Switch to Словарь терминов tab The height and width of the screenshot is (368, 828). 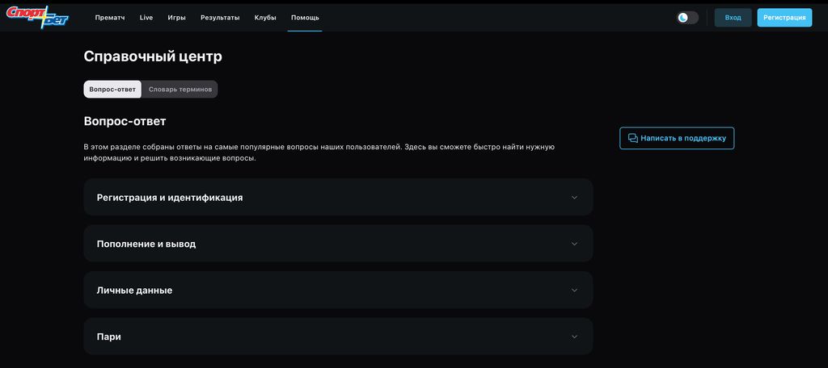pos(180,89)
